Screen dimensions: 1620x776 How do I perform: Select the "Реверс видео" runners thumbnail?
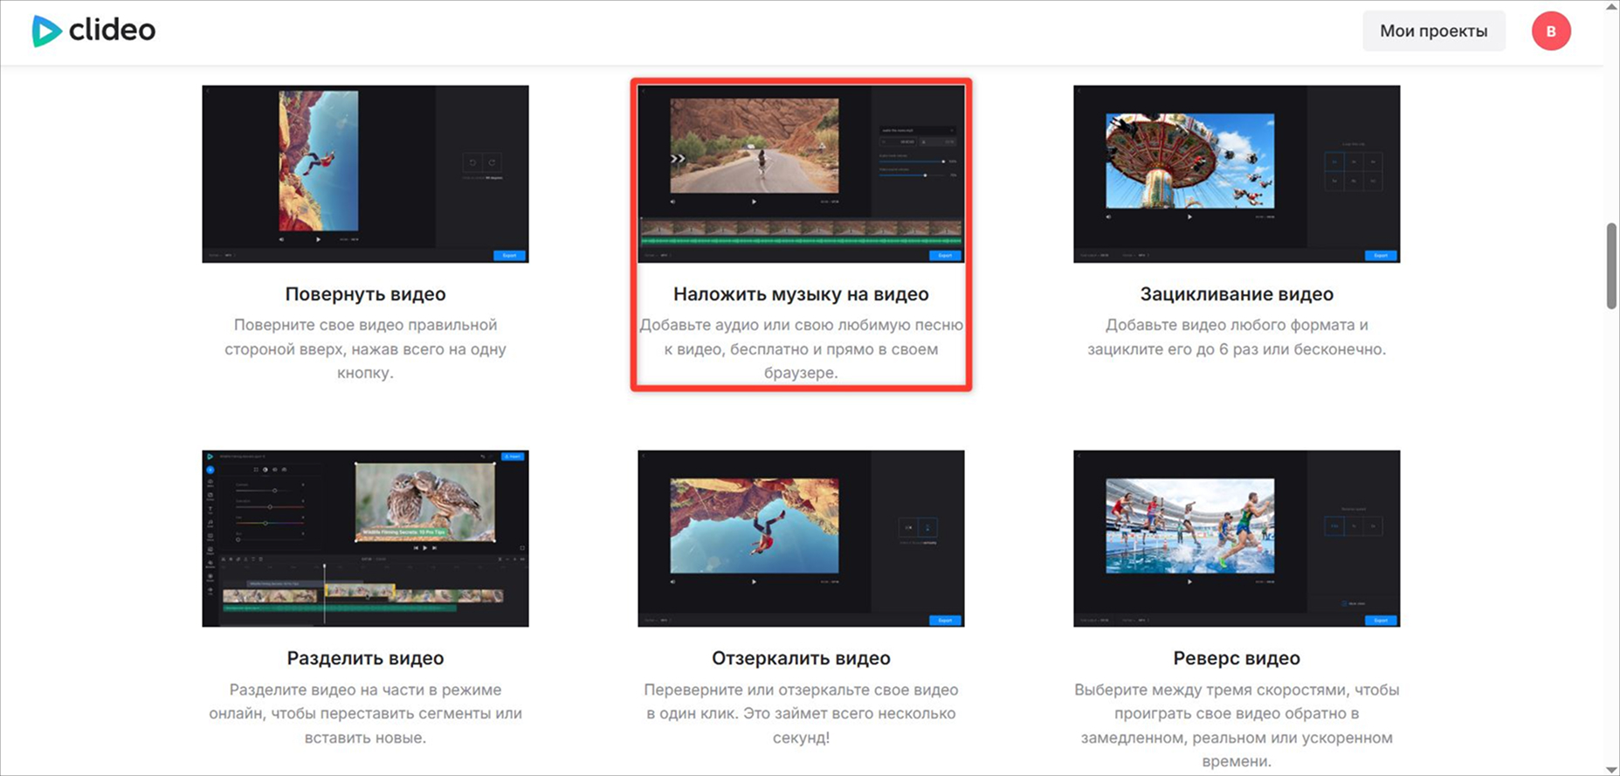(x=1236, y=539)
